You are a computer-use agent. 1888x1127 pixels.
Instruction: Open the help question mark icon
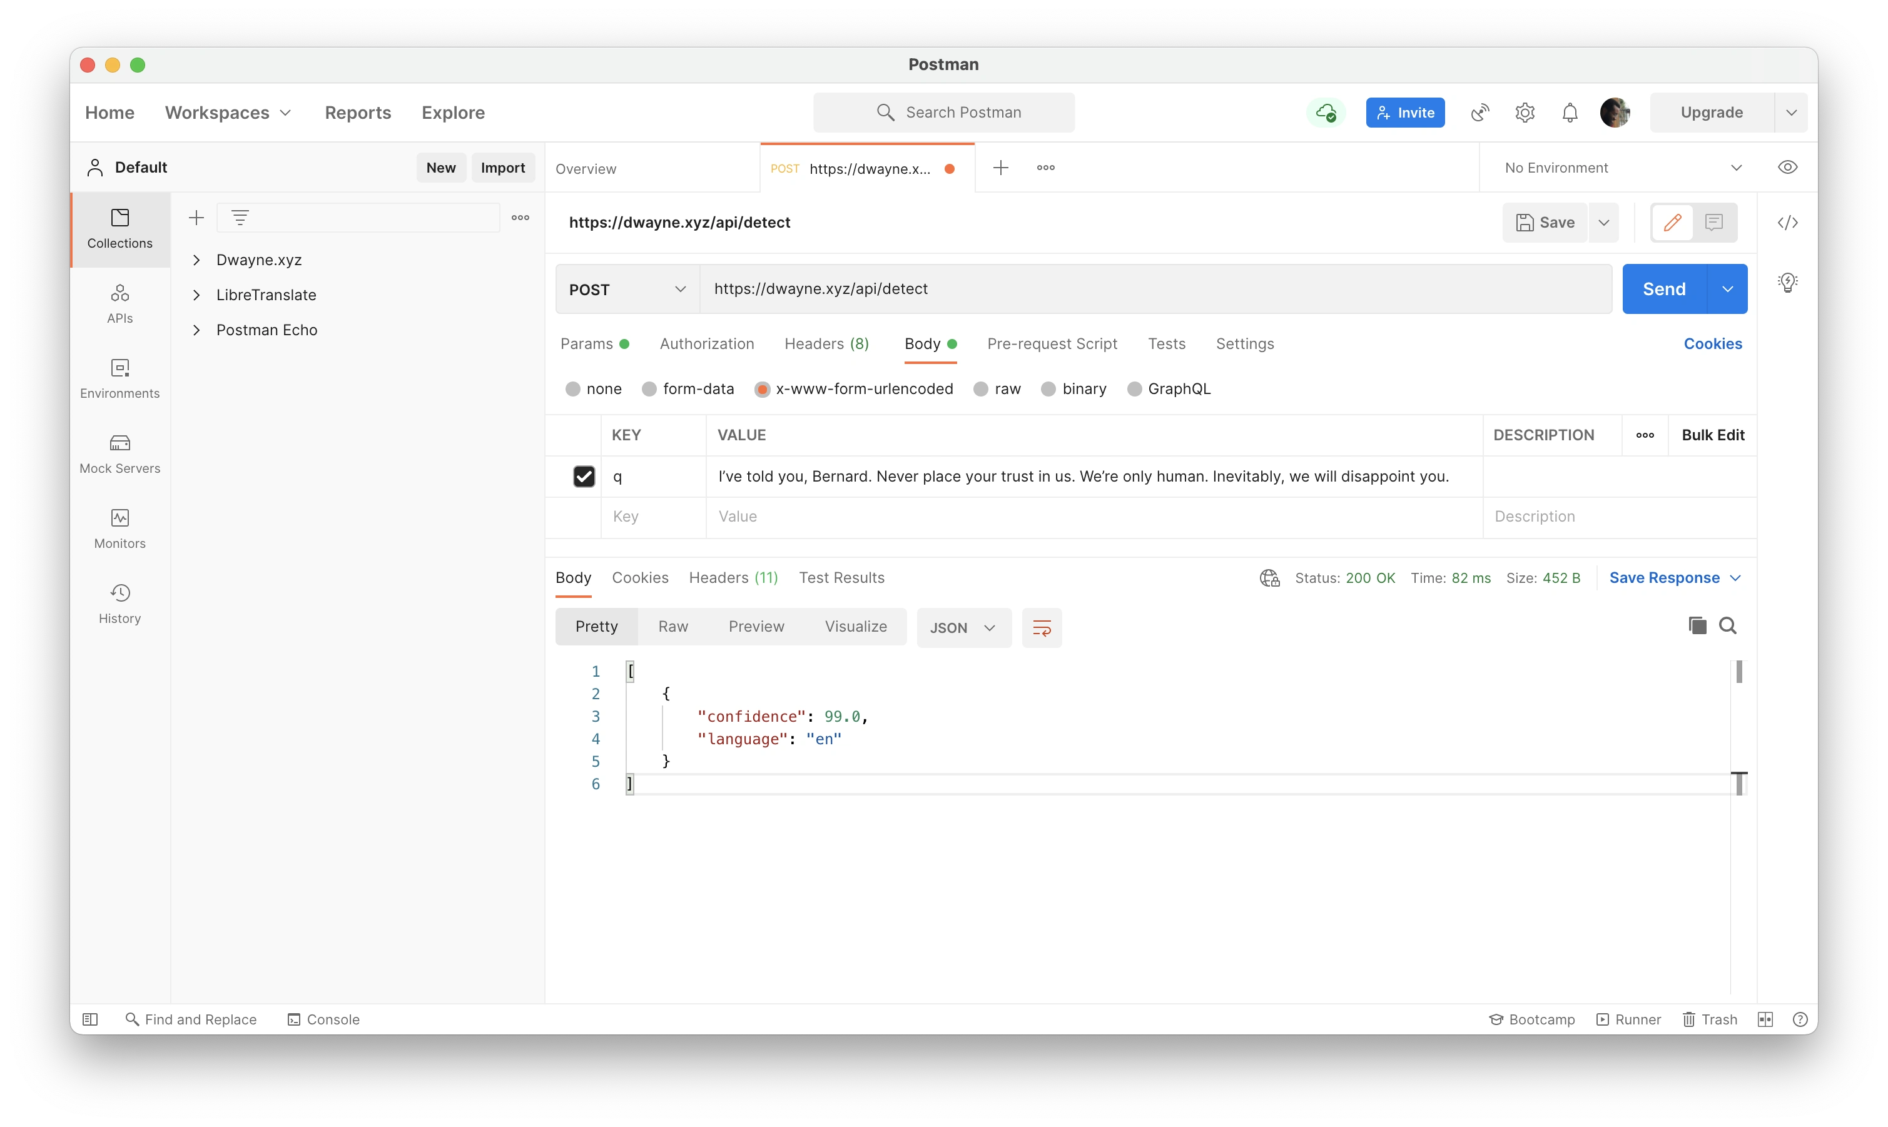1800,1020
